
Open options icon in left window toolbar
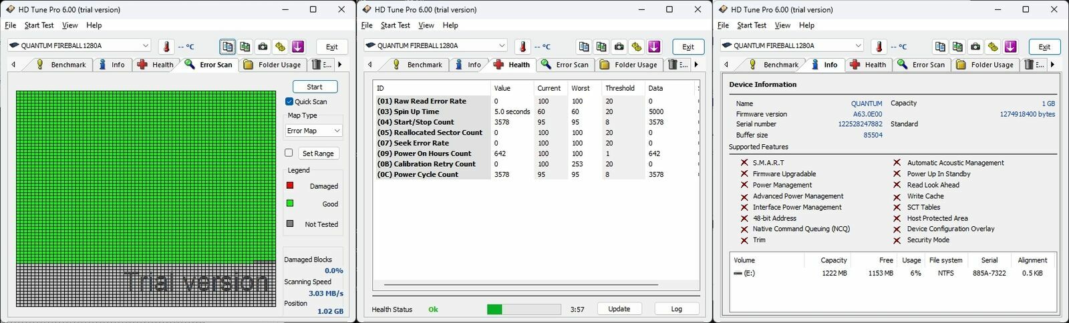tap(280, 47)
